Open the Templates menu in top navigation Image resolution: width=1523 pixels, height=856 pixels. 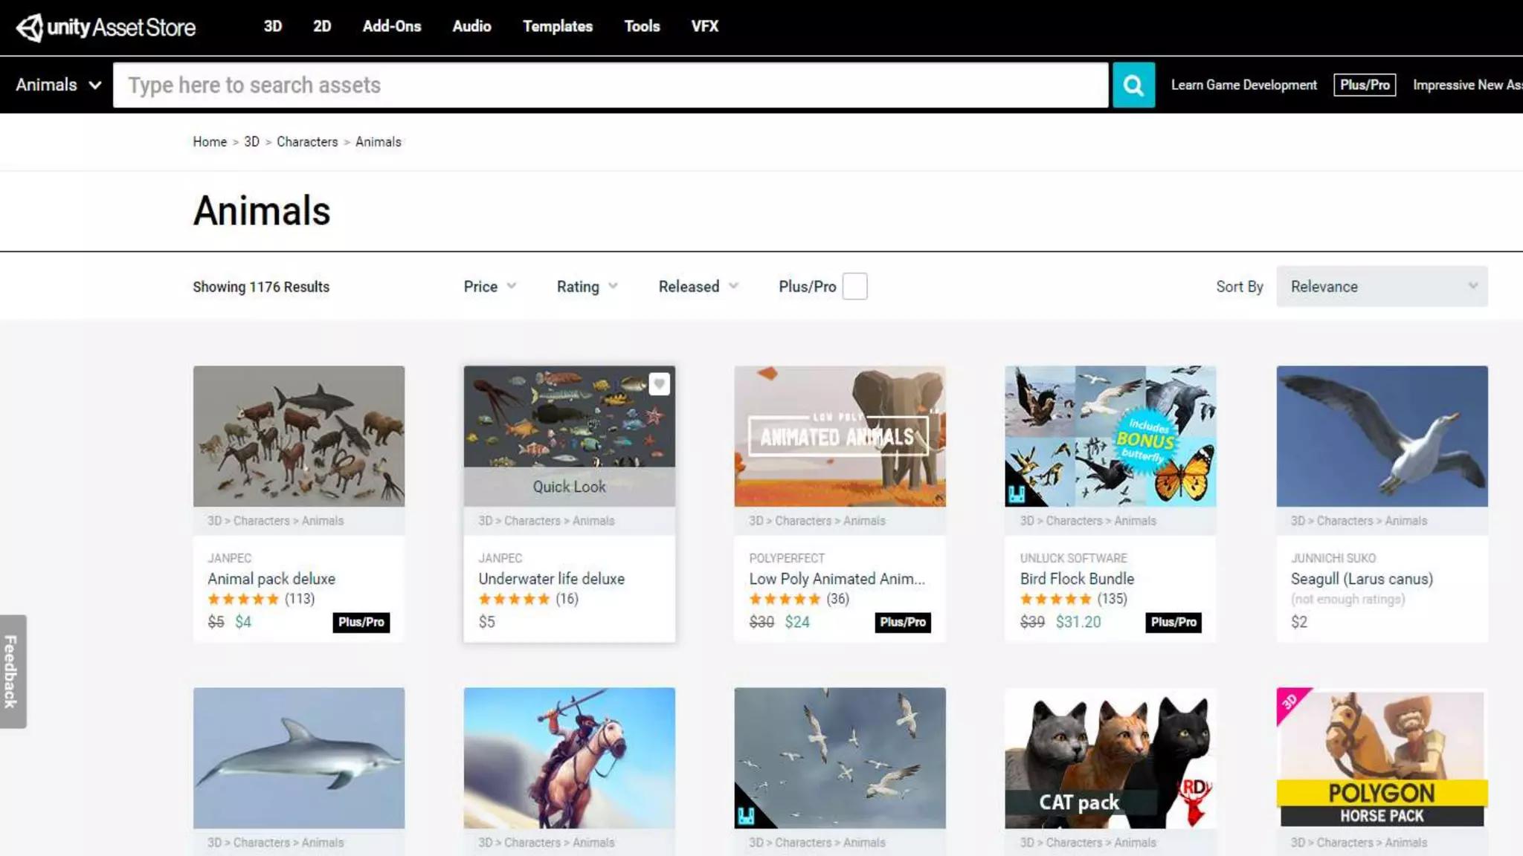pos(557,26)
